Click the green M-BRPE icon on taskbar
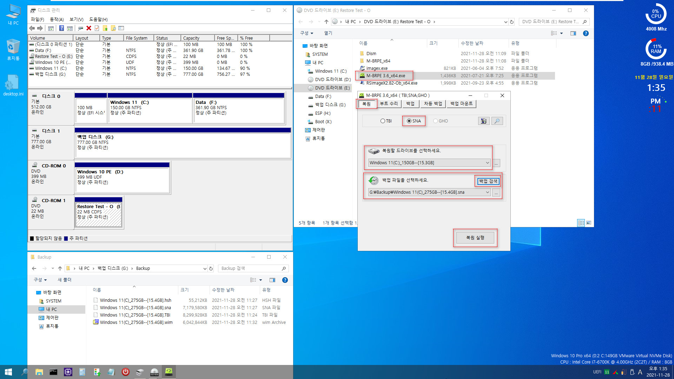Screen dimensions: 674x379 [169, 372]
